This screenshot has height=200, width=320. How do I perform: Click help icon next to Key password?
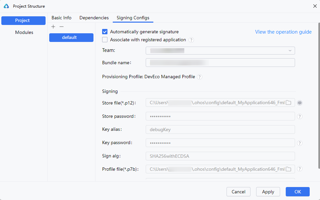[x=299, y=143]
